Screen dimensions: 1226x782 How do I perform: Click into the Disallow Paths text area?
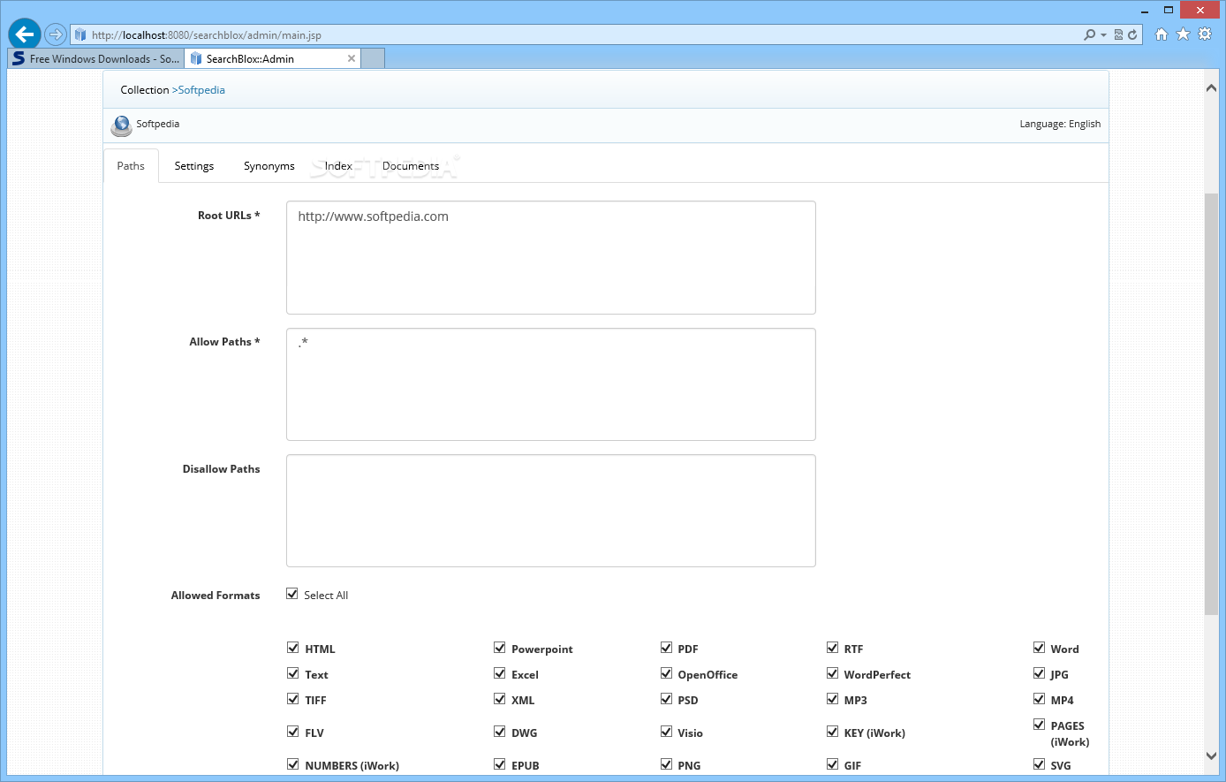tap(551, 511)
